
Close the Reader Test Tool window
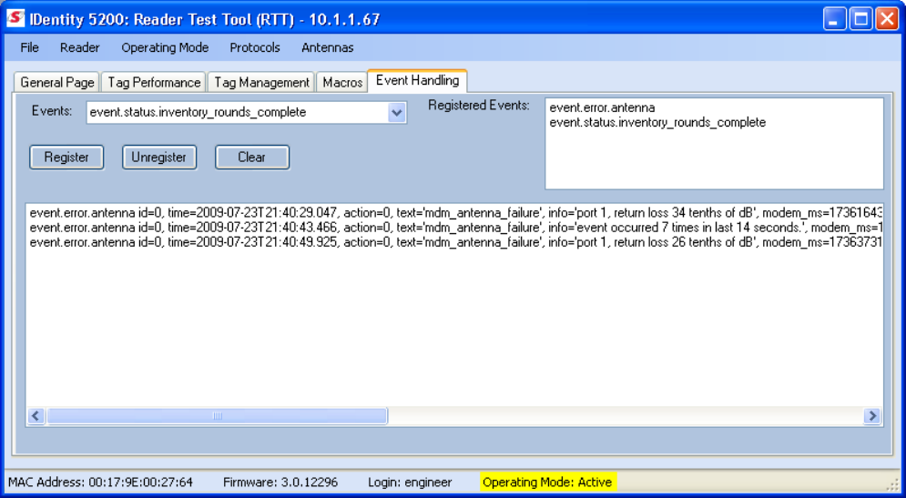(886, 20)
